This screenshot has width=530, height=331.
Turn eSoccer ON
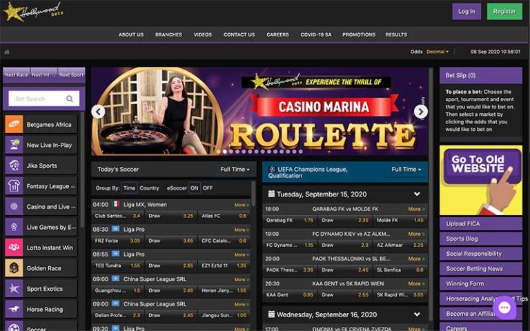coord(195,188)
